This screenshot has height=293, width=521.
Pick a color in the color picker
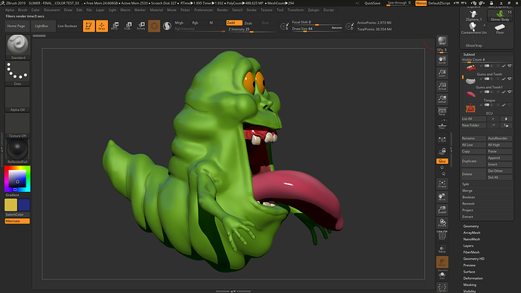tap(17, 179)
